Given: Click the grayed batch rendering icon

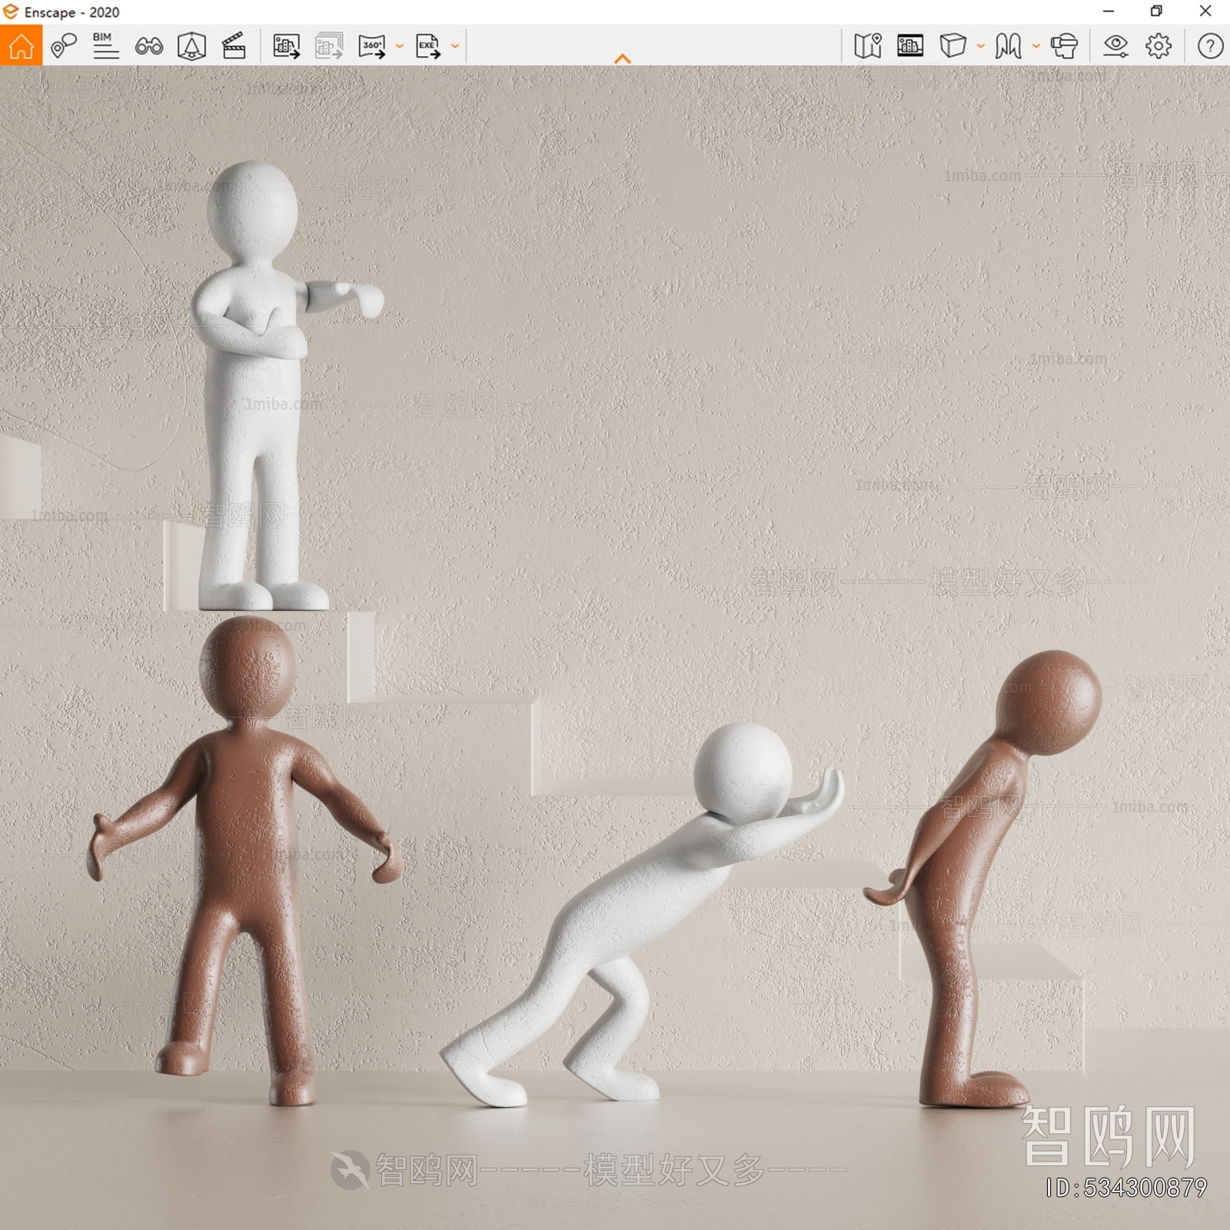Looking at the screenshot, I should point(329,46).
